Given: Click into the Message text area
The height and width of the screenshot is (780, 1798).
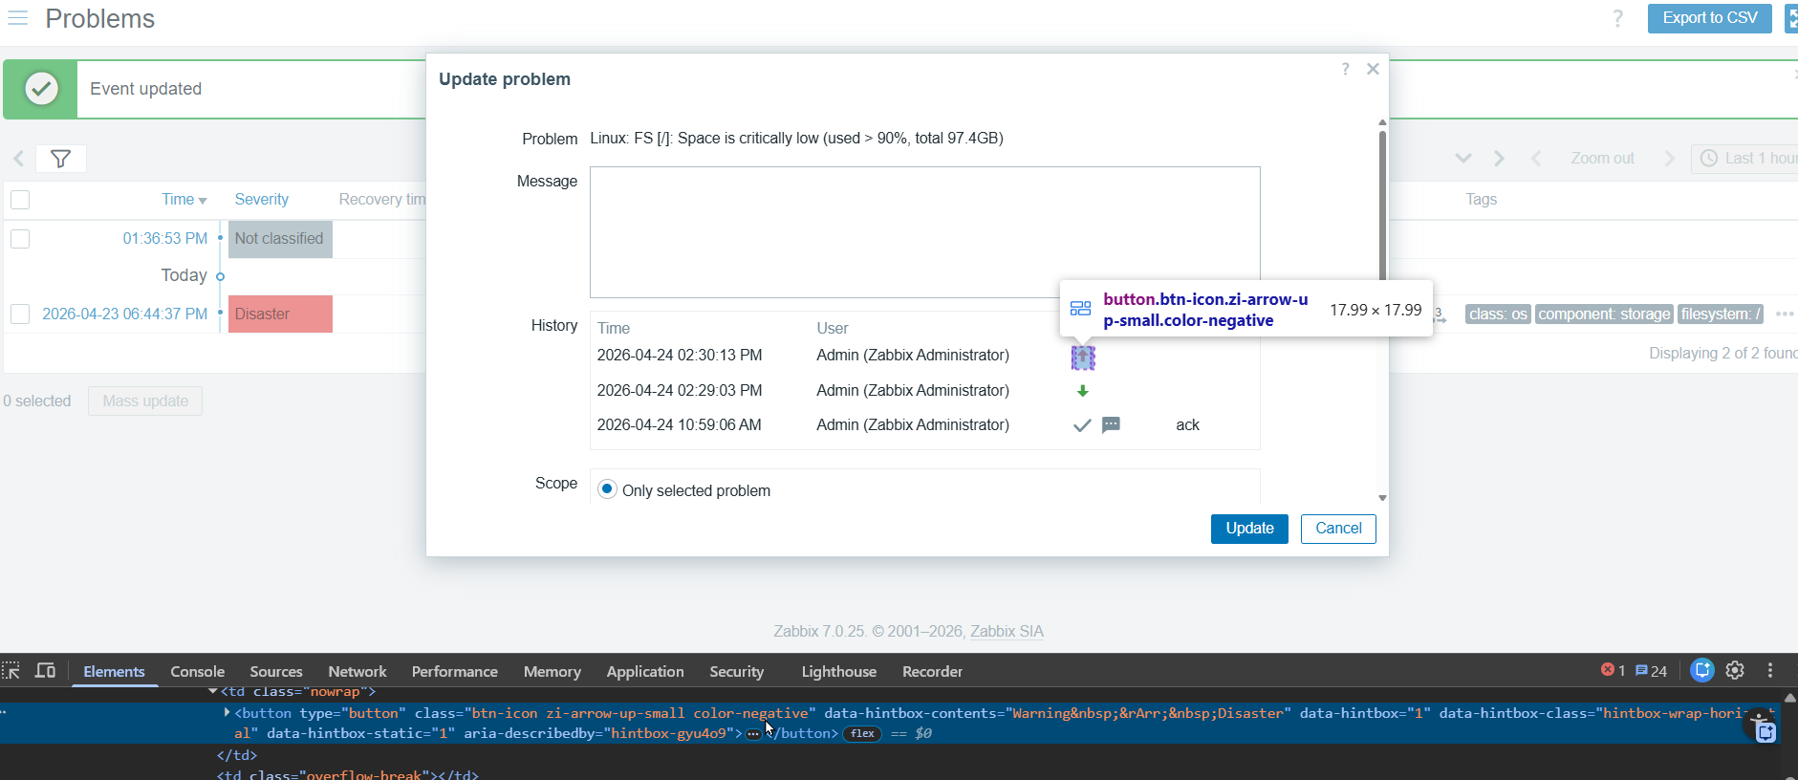Looking at the screenshot, I should 924,232.
